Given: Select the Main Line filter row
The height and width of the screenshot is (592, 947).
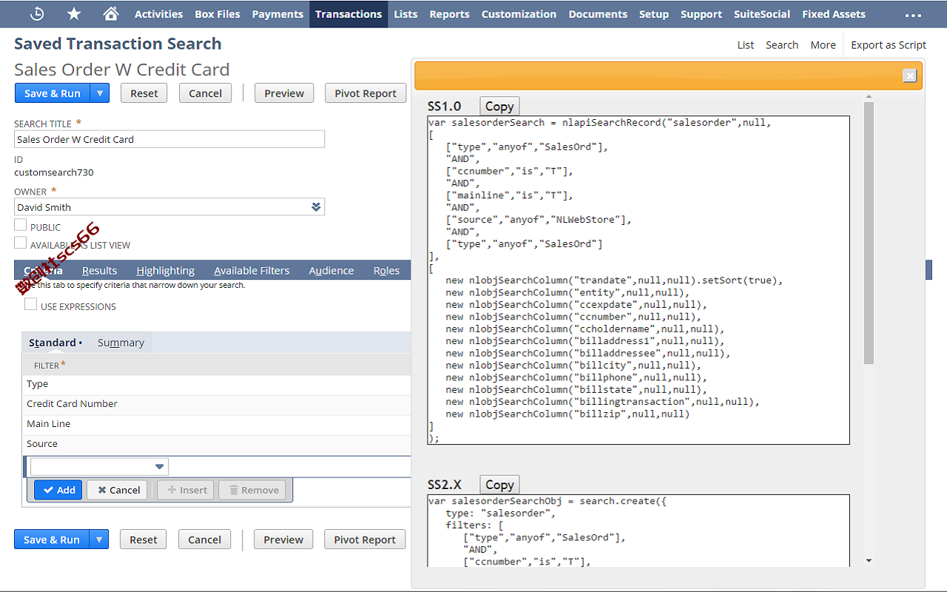Looking at the screenshot, I should (x=217, y=424).
